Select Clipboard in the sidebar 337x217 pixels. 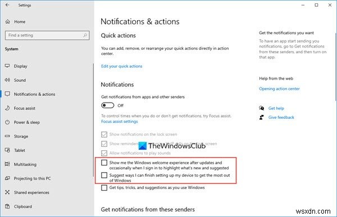click(x=23, y=206)
